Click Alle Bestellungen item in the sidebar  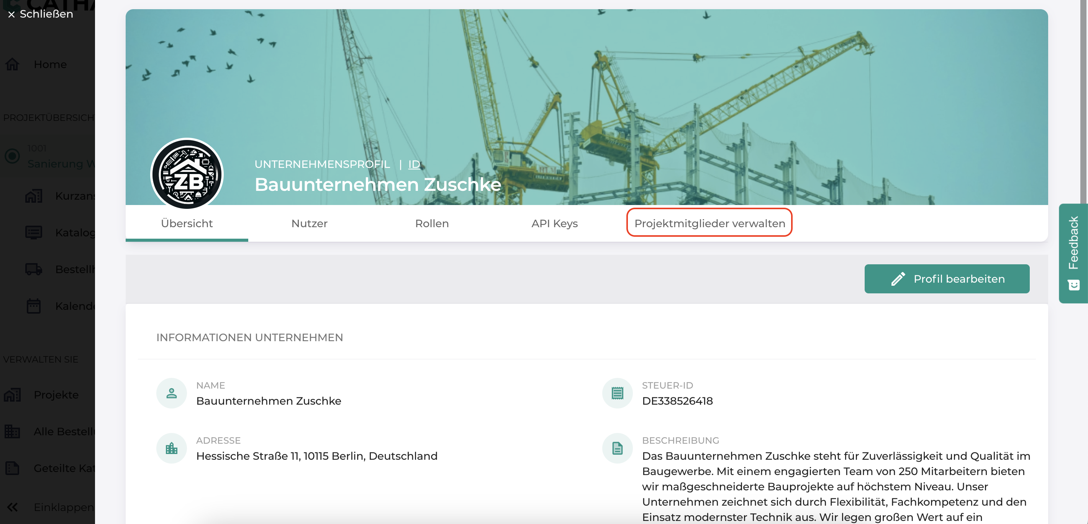pyautogui.click(x=65, y=431)
